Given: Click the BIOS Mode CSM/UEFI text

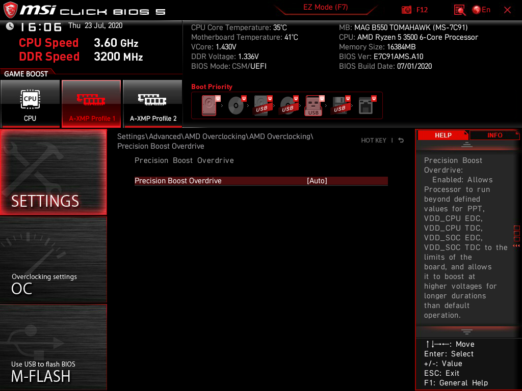Looking at the screenshot, I should point(229,66).
